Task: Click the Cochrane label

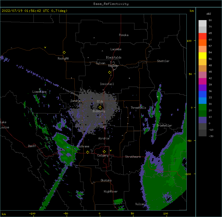Action: [x=83, y=146]
